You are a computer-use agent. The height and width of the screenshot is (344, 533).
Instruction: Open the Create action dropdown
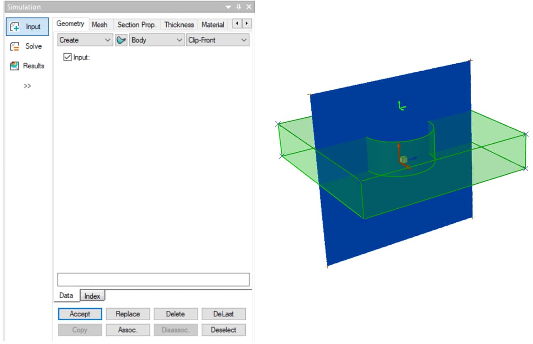tap(85, 40)
